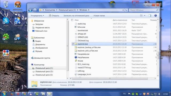Open the Изображения library
The width and height of the screenshot is (171, 96).
point(41,48)
